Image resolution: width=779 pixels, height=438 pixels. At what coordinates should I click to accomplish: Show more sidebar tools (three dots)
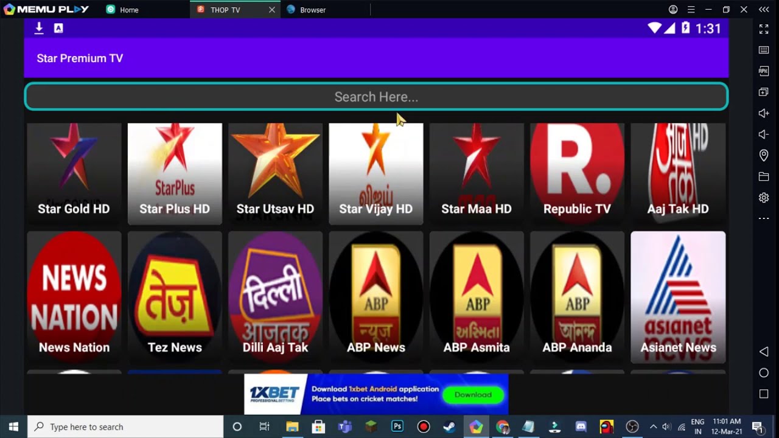click(x=764, y=218)
